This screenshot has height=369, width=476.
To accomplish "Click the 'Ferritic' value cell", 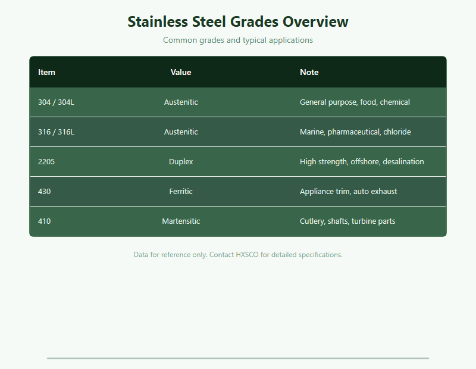I will [181, 191].
